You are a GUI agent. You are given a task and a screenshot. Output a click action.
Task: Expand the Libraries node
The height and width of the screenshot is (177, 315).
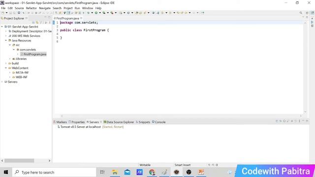pyautogui.click(x=10, y=59)
